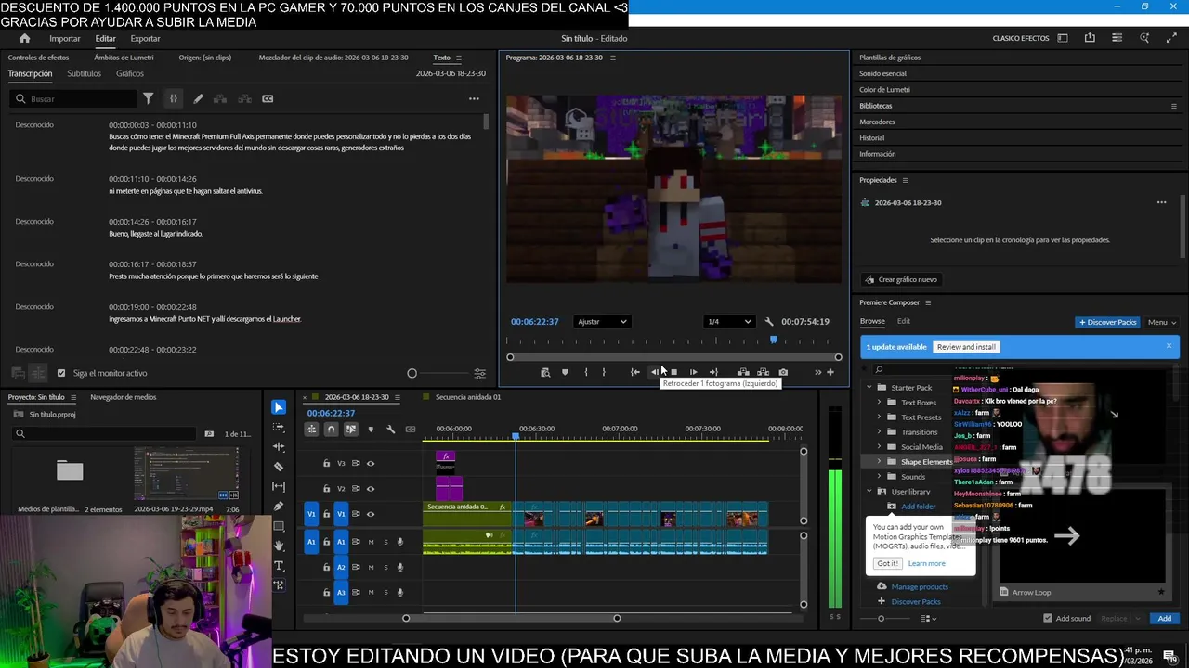Open the Menu dropdown in Premiere Composer
This screenshot has height=668, width=1189.
pos(1162,322)
